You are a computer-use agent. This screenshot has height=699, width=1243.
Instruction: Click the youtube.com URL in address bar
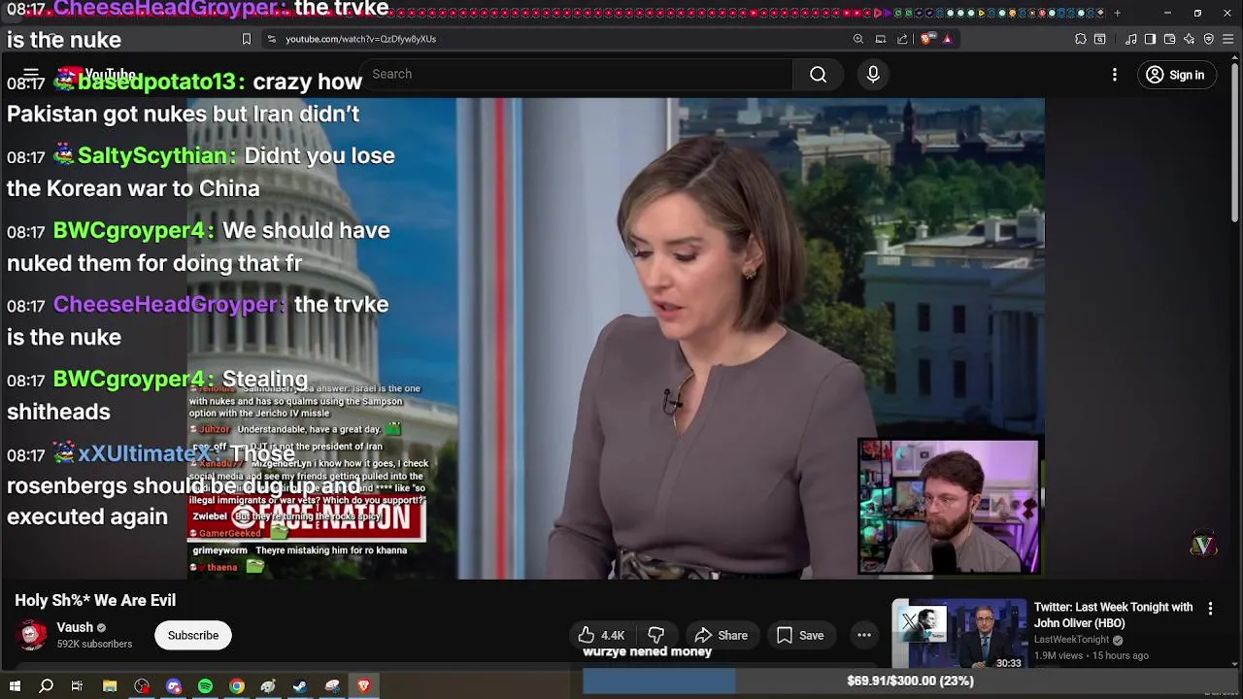[360, 39]
